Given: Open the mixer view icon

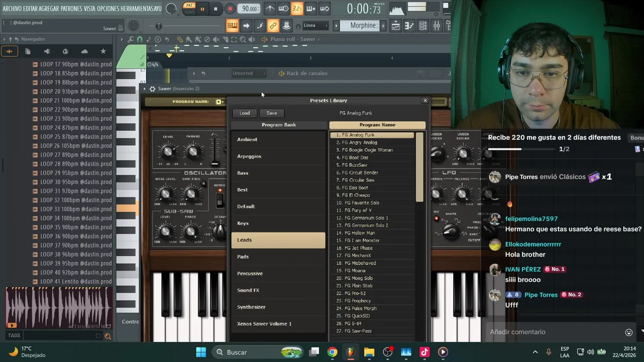Looking at the screenshot, I should (x=437, y=26).
